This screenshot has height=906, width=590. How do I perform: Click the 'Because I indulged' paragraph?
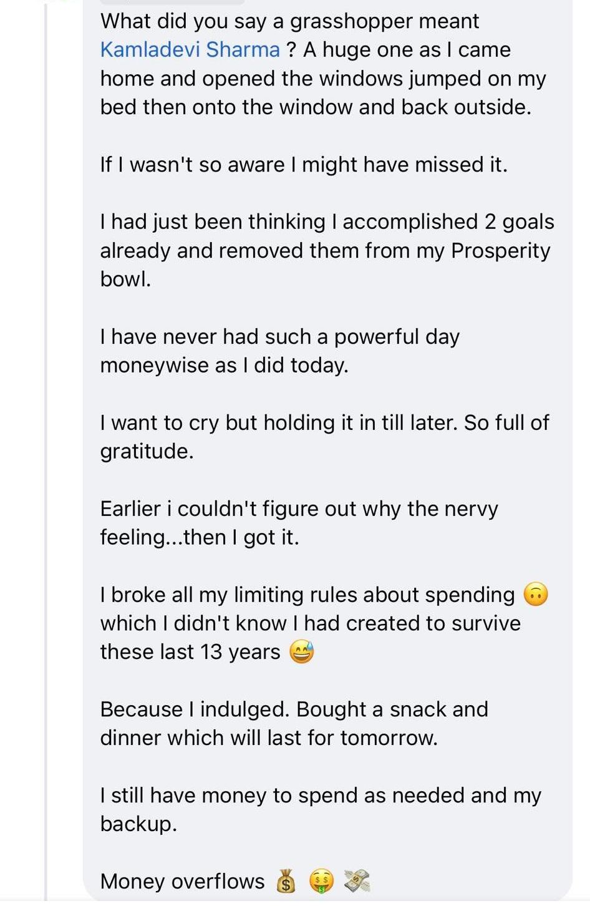click(x=294, y=724)
